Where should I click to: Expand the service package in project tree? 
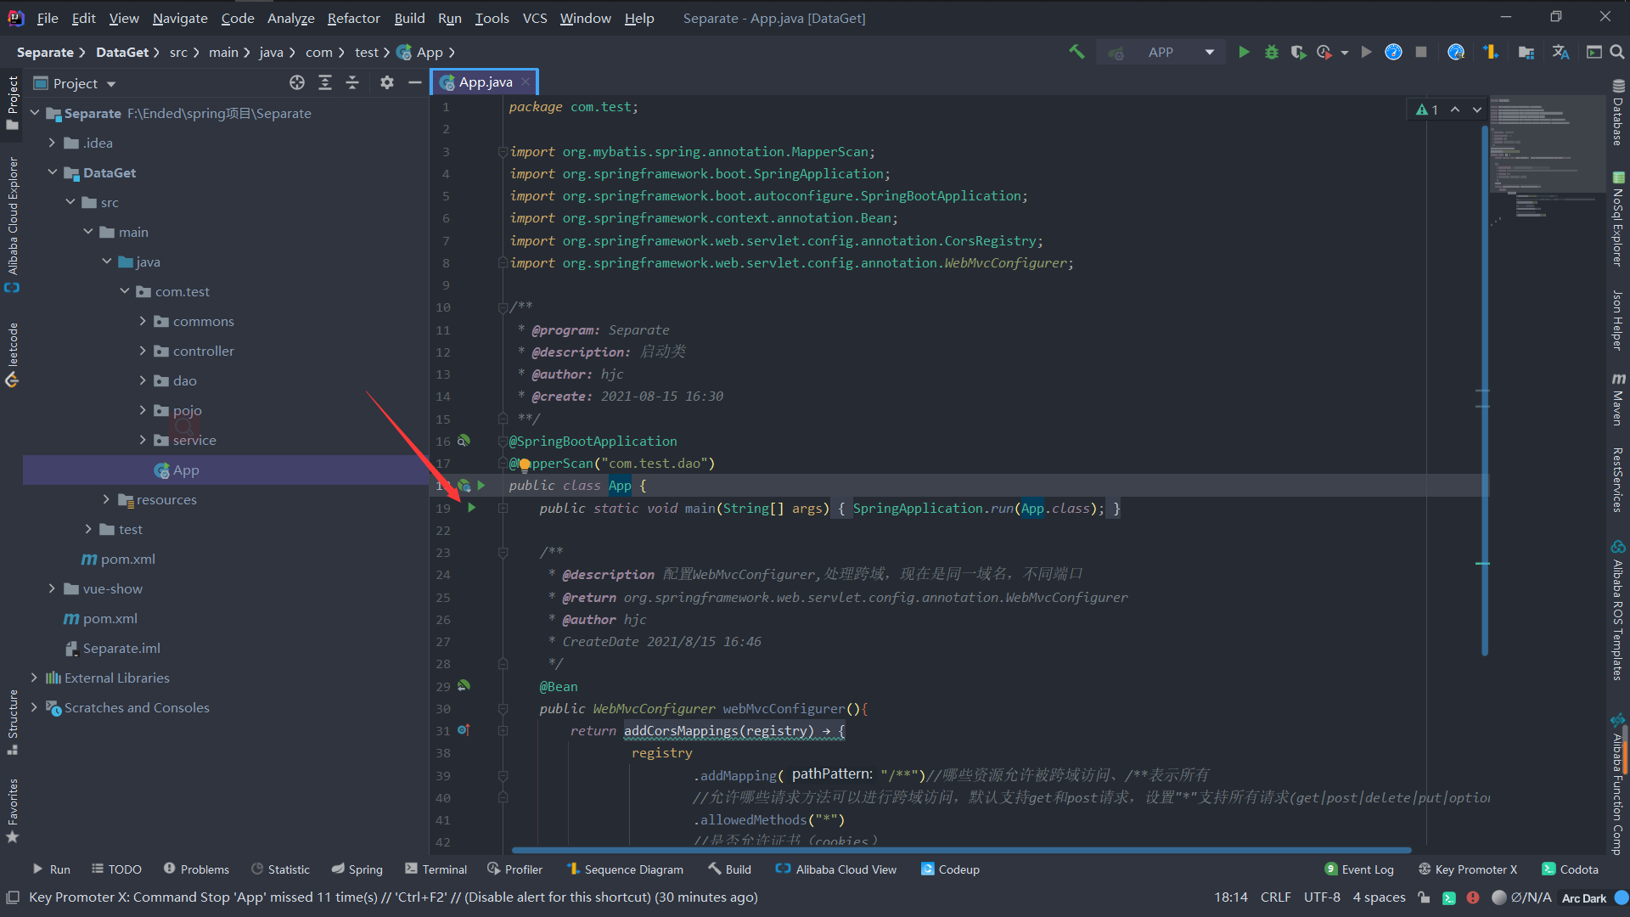click(142, 440)
